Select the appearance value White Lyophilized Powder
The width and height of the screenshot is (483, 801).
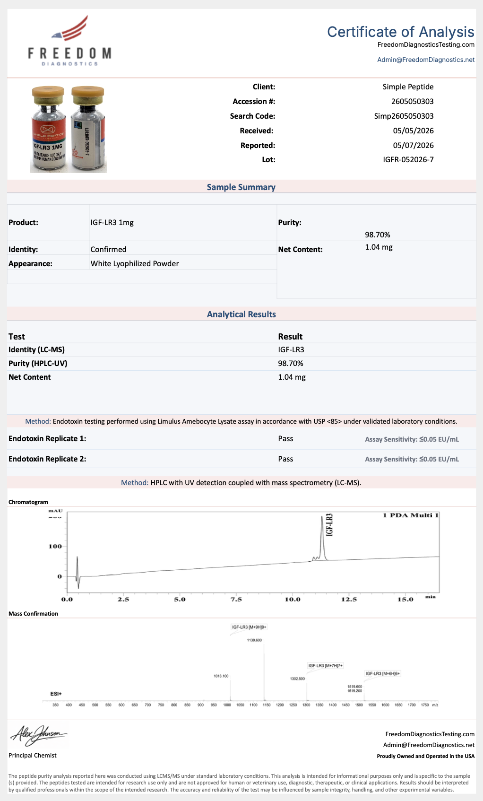click(135, 264)
